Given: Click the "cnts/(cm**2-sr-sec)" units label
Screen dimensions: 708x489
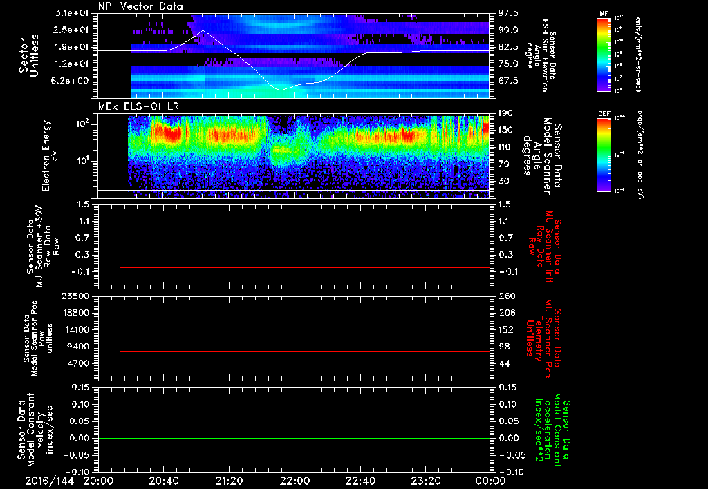Looking at the screenshot, I should pos(637,54).
